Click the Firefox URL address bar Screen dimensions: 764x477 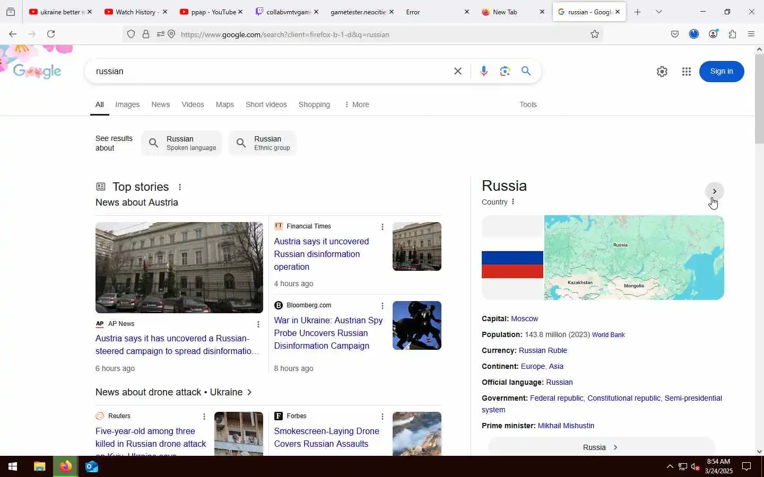382,34
